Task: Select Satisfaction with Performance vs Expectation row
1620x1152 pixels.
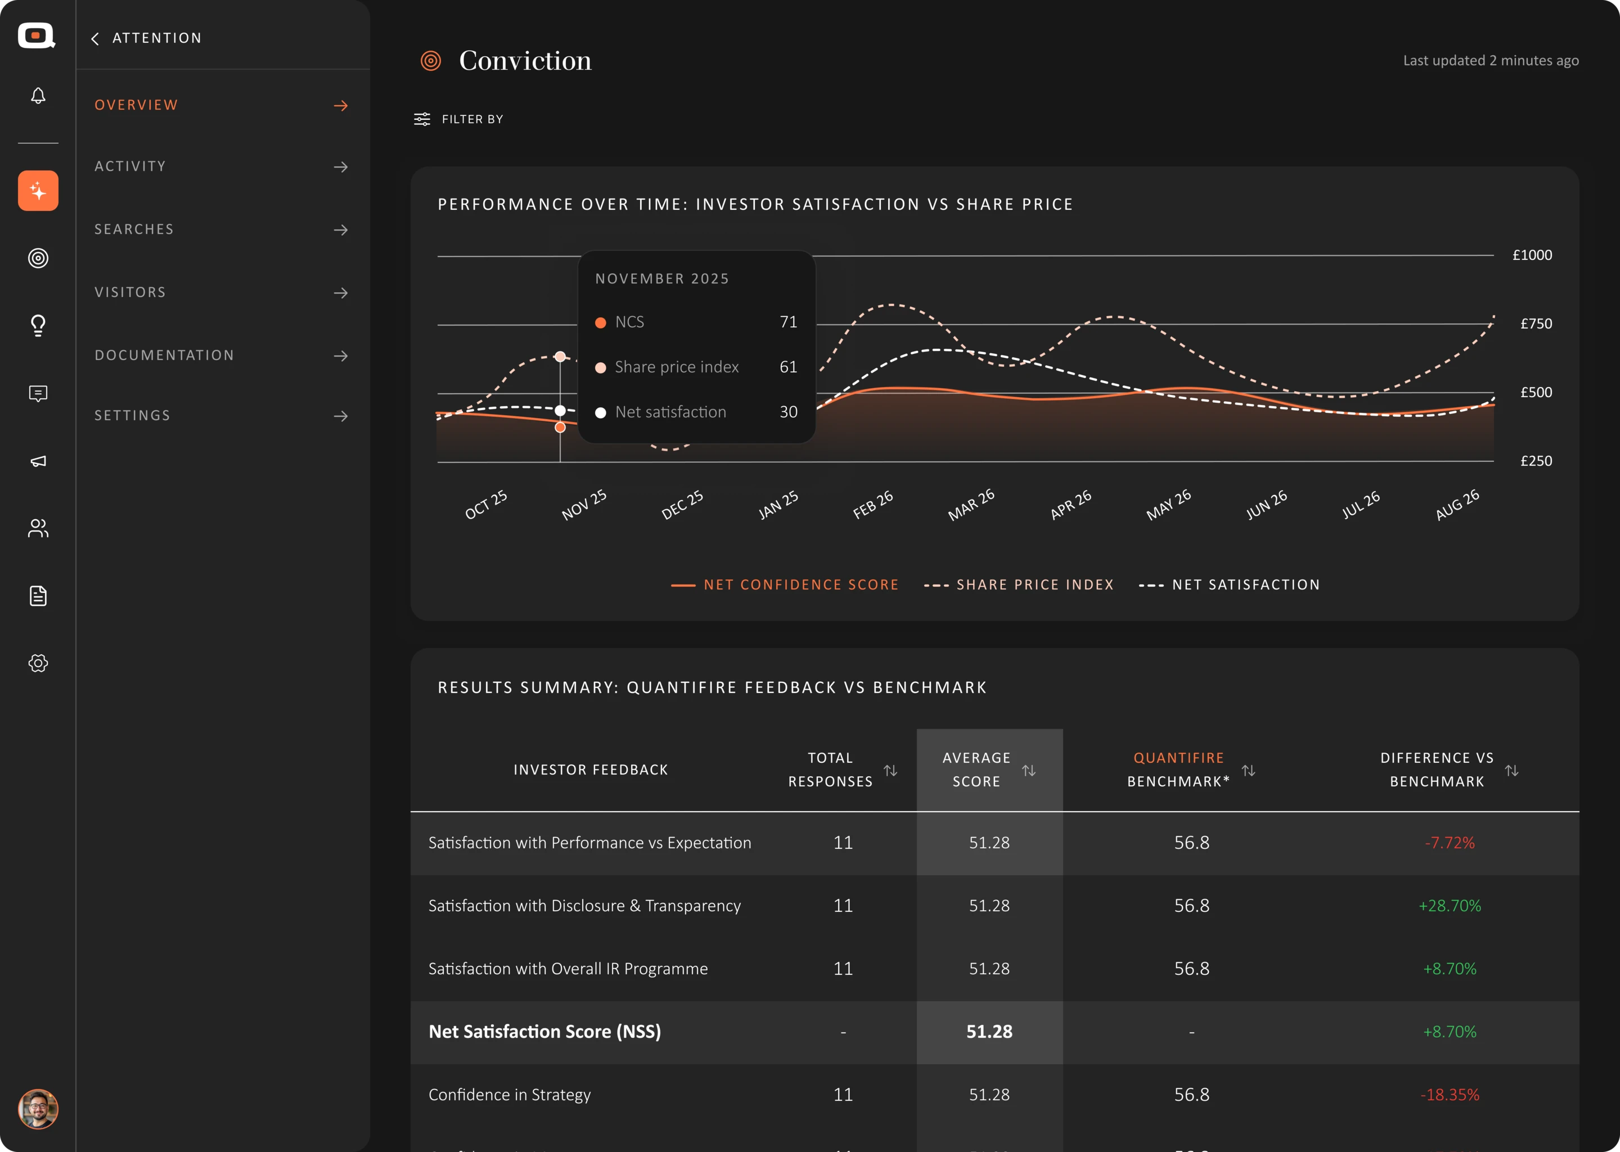Action: (995, 843)
